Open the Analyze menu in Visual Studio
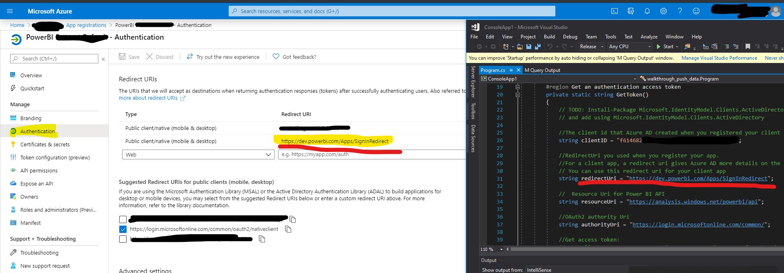The image size is (784, 273). [649, 37]
